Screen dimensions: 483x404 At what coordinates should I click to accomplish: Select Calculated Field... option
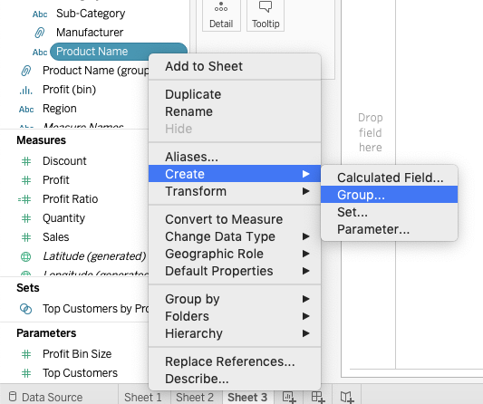[389, 178]
